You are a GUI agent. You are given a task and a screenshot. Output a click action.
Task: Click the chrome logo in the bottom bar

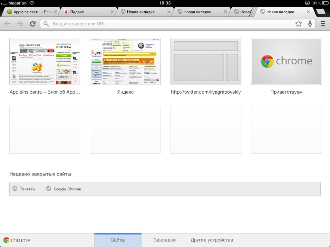click(x=17, y=240)
